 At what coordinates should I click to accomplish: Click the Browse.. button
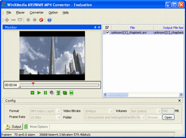pyautogui.click(x=154, y=117)
